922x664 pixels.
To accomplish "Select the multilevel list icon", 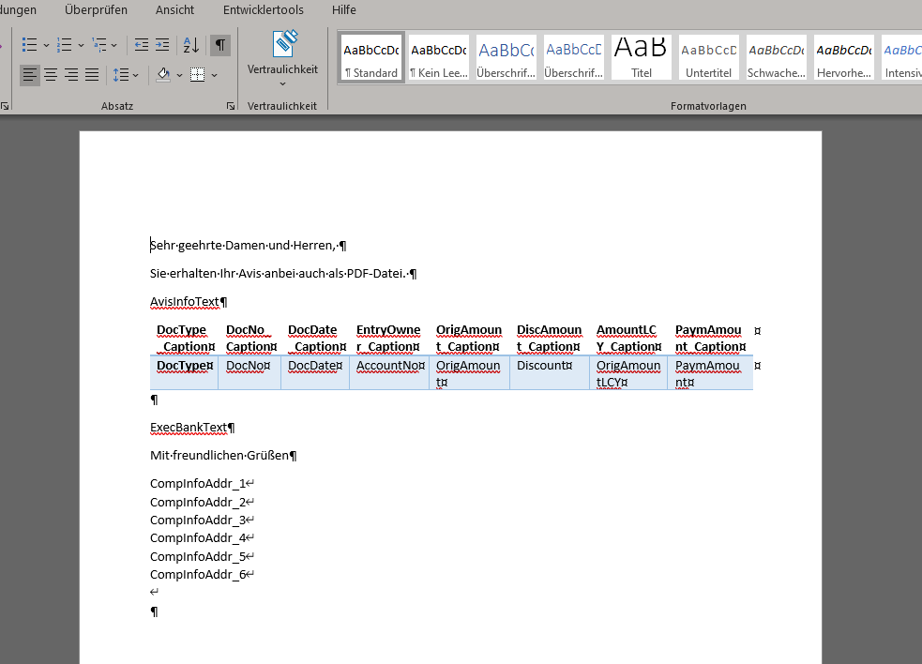I will coord(101,44).
